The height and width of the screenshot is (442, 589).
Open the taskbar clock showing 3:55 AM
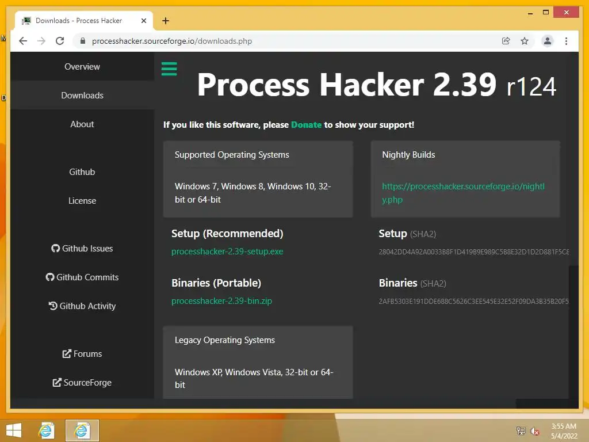click(x=564, y=431)
